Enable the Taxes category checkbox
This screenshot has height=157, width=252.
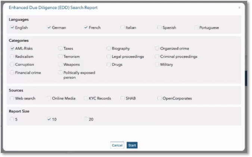60,48
